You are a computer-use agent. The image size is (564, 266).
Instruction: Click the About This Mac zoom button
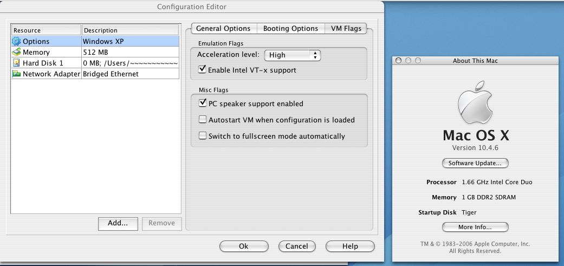pos(418,60)
